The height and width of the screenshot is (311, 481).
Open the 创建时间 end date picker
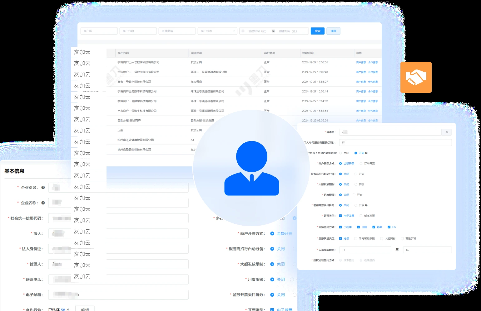click(x=288, y=31)
